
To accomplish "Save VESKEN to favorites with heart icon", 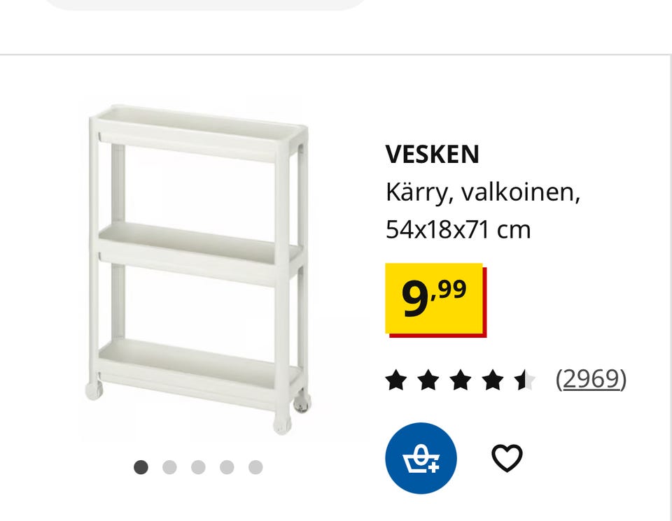I will pos(507,458).
